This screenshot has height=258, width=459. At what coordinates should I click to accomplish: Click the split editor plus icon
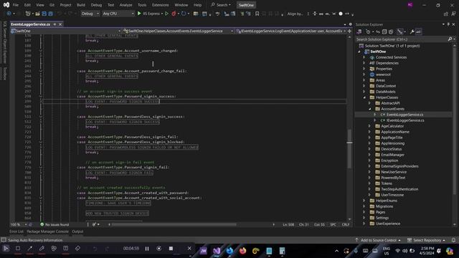coord(349,31)
